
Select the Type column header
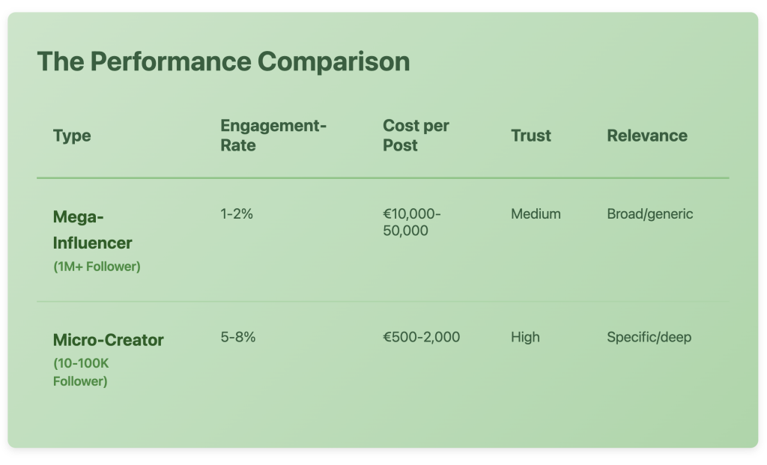pos(72,136)
